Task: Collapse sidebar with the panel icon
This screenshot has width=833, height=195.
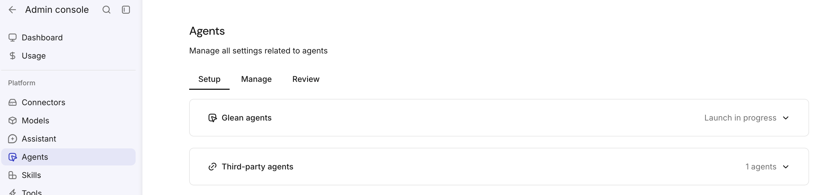Action: pos(126,10)
